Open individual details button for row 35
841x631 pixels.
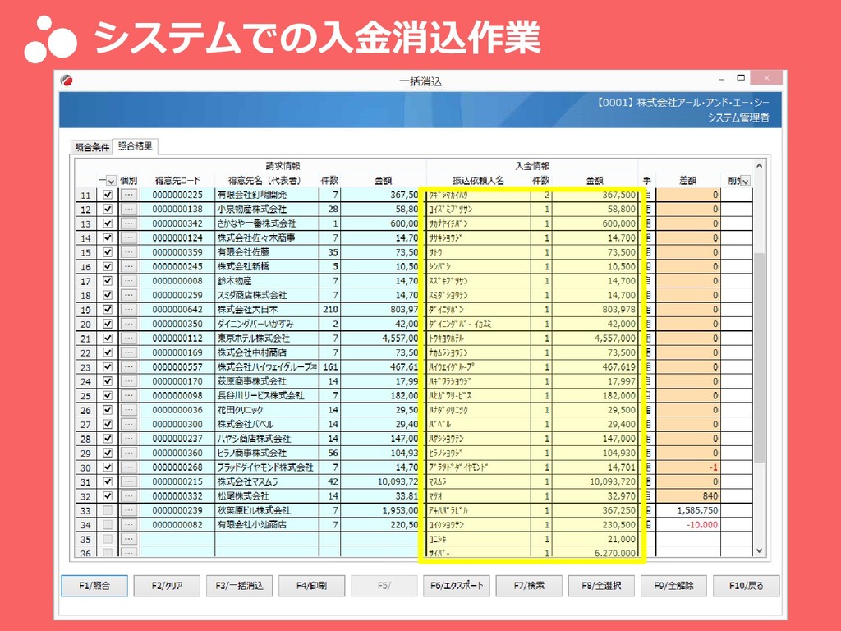pyautogui.click(x=128, y=539)
